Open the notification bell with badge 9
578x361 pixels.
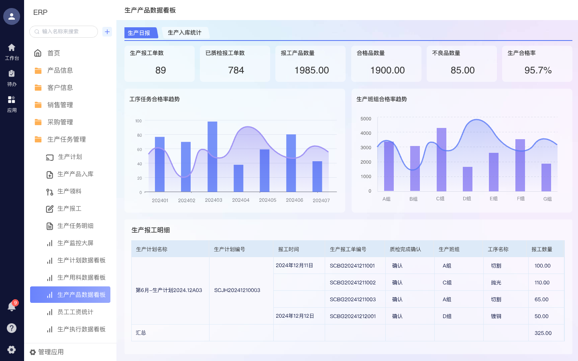(12, 307)
